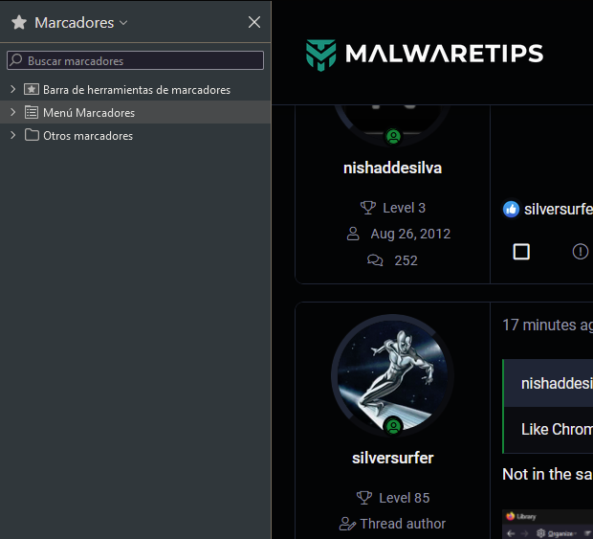Image resolution: width=593 pixels, height=539 pixels.
Task: Open the attached Library screenshot thumbnail
Action: pyautogui.click(x=548, y=525)
